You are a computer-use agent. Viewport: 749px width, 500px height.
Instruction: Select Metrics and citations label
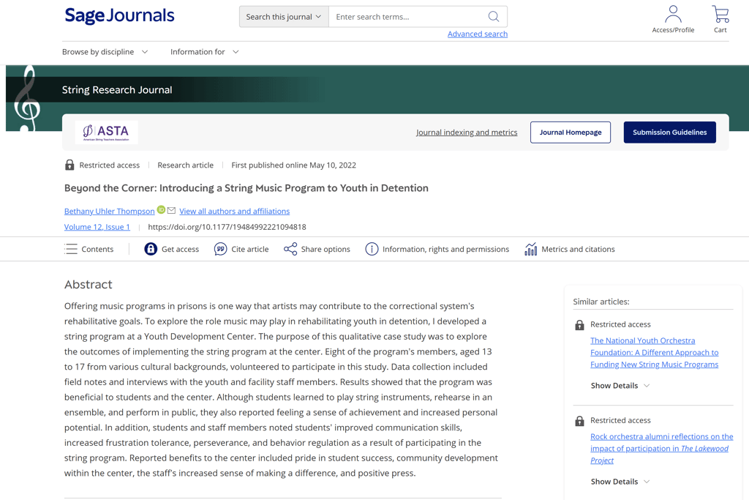tap(578, 249)
